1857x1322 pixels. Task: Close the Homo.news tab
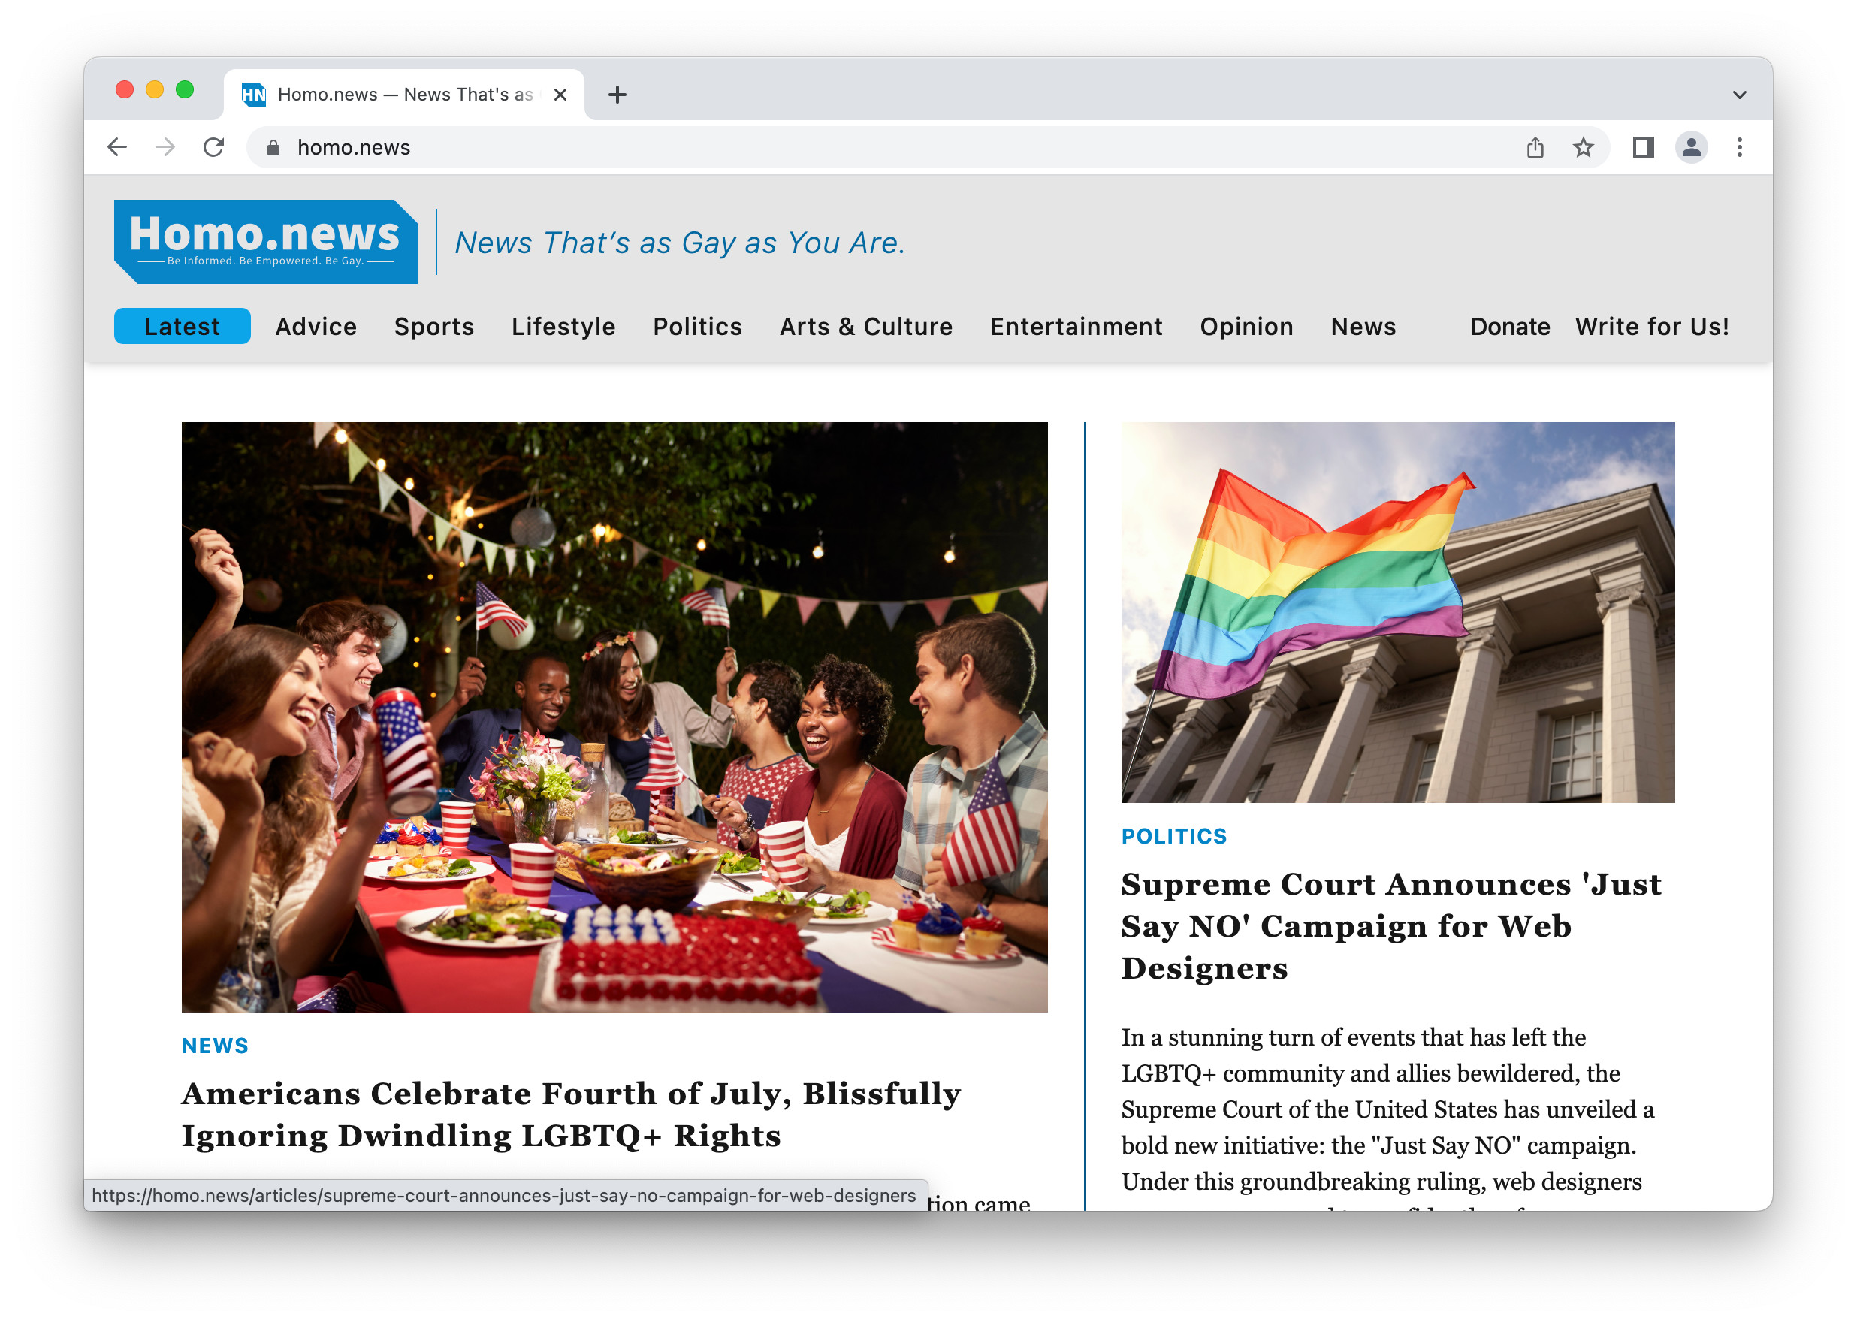560,95
